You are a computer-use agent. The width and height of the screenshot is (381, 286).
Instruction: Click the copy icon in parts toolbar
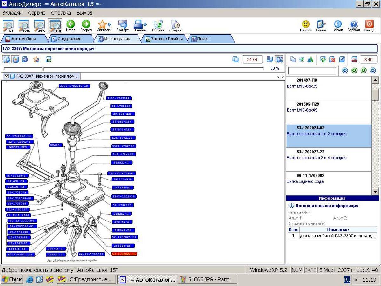click(x=293, y=59)
